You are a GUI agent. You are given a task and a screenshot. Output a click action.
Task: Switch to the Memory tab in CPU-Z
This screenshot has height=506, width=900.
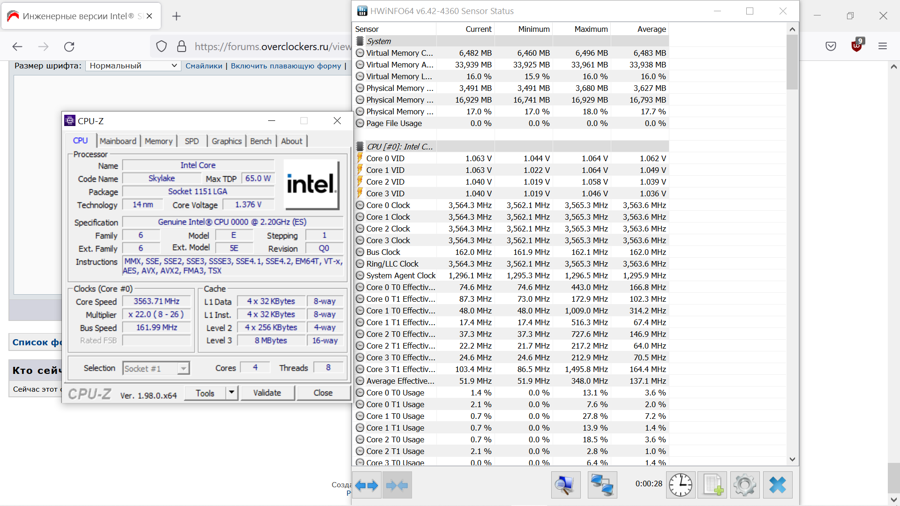(158, 141)
